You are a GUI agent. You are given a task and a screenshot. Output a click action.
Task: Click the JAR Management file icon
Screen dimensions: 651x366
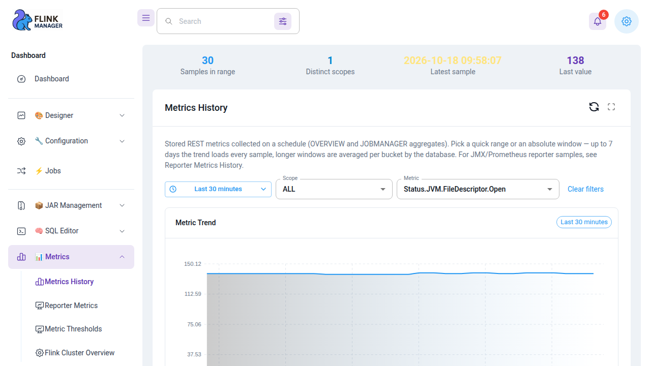(21, 205)
